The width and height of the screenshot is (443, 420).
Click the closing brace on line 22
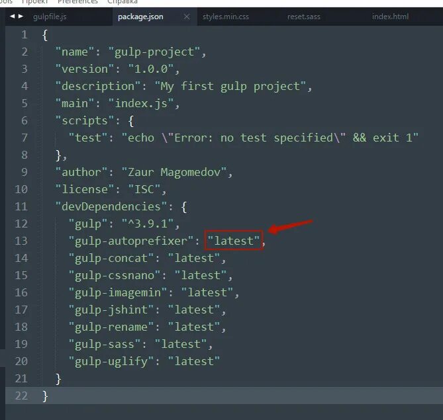coord(45,396)
